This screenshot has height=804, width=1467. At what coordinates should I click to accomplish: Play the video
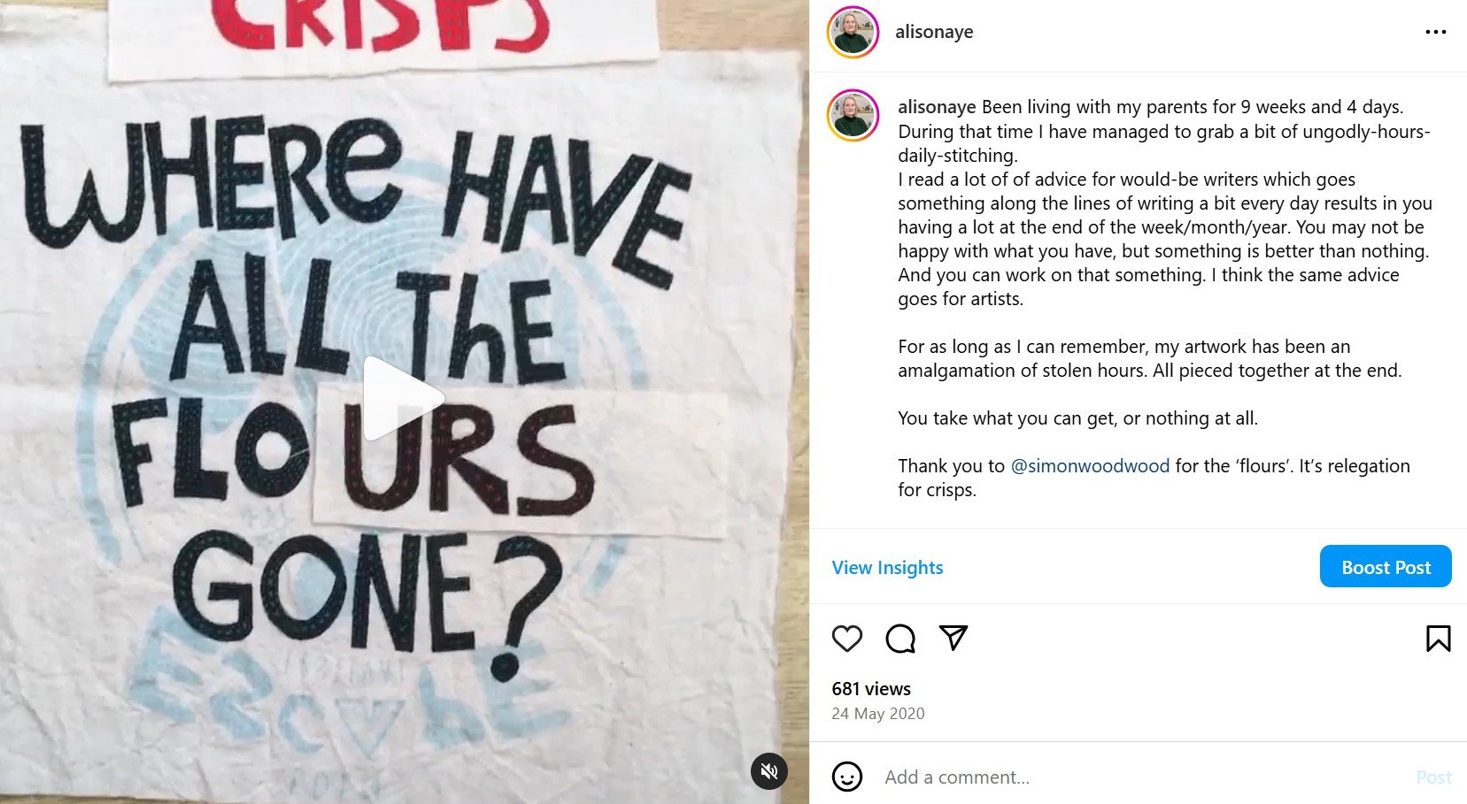tap(403, 398)
